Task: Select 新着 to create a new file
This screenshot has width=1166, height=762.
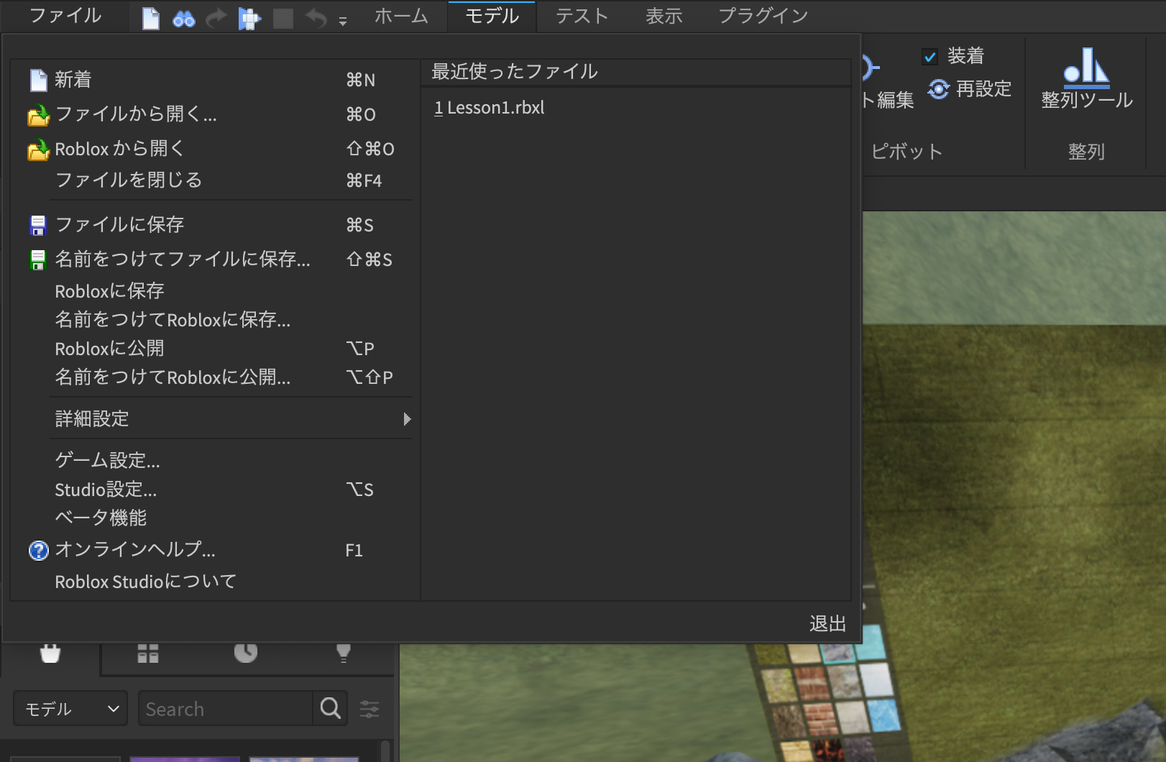Action: tap(214, 80)
